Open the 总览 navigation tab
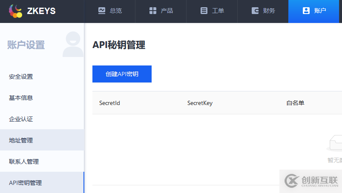342x193 pixels. click(110, 11)
